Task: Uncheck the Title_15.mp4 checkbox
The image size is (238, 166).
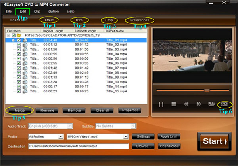Action: (x=19, y=91)
